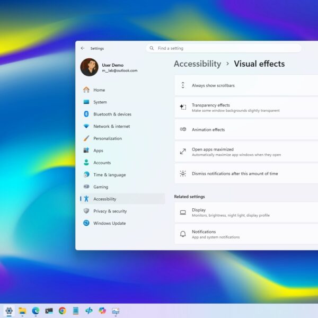
Task: Click the Animation effects icon
Action: (183, 129)
